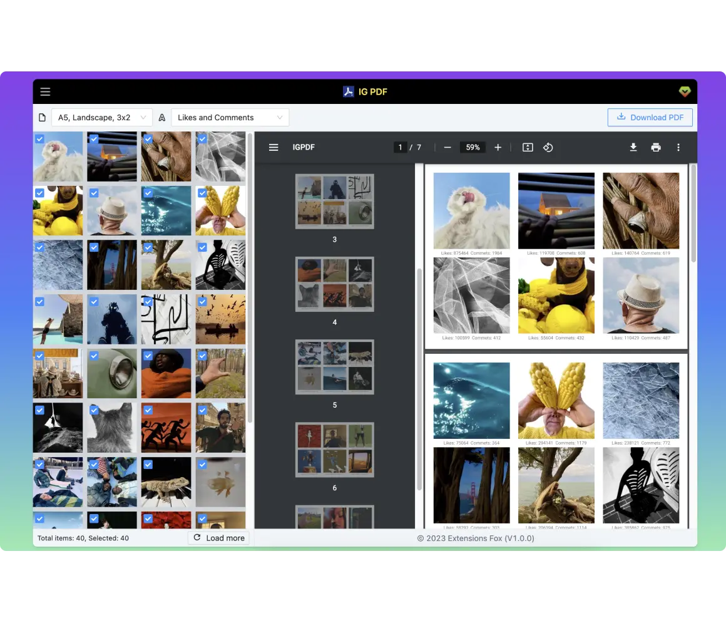Open the more options menu with three dots
Image resolution: width=726 pixels, height=623 pixels.
pos(678,147)
